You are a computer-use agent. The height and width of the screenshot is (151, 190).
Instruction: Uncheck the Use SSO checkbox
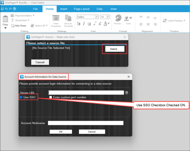(21, 97)
